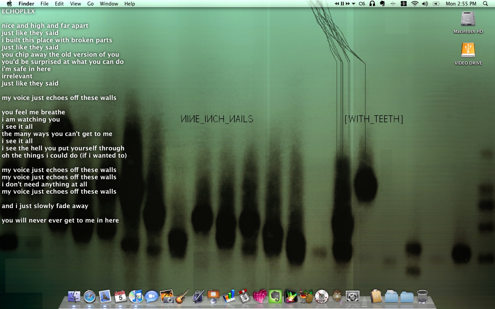
Task: Open the Mail app in the Dock
Action: coord(105,296)
